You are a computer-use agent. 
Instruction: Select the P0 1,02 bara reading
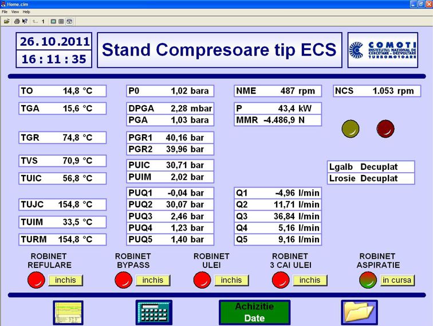[x=170, y=91]
